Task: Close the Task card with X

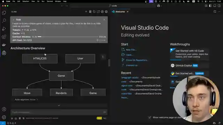Action: (104, 19)
